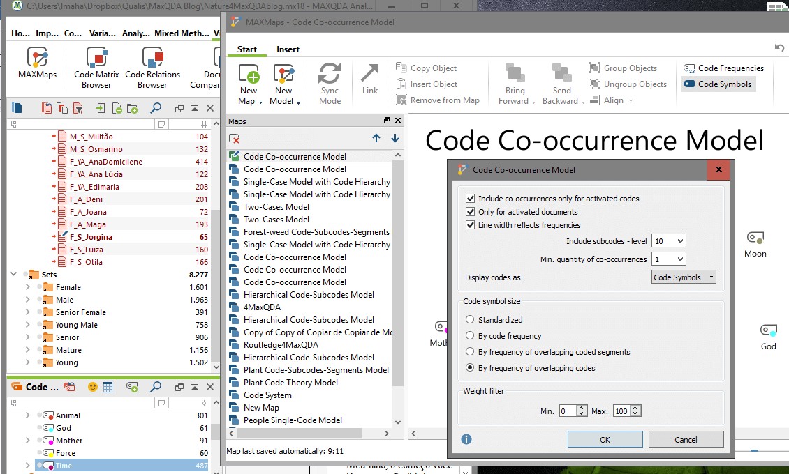Click the info icon in dialog
789x474 pixels.
[x=466, y=439]
